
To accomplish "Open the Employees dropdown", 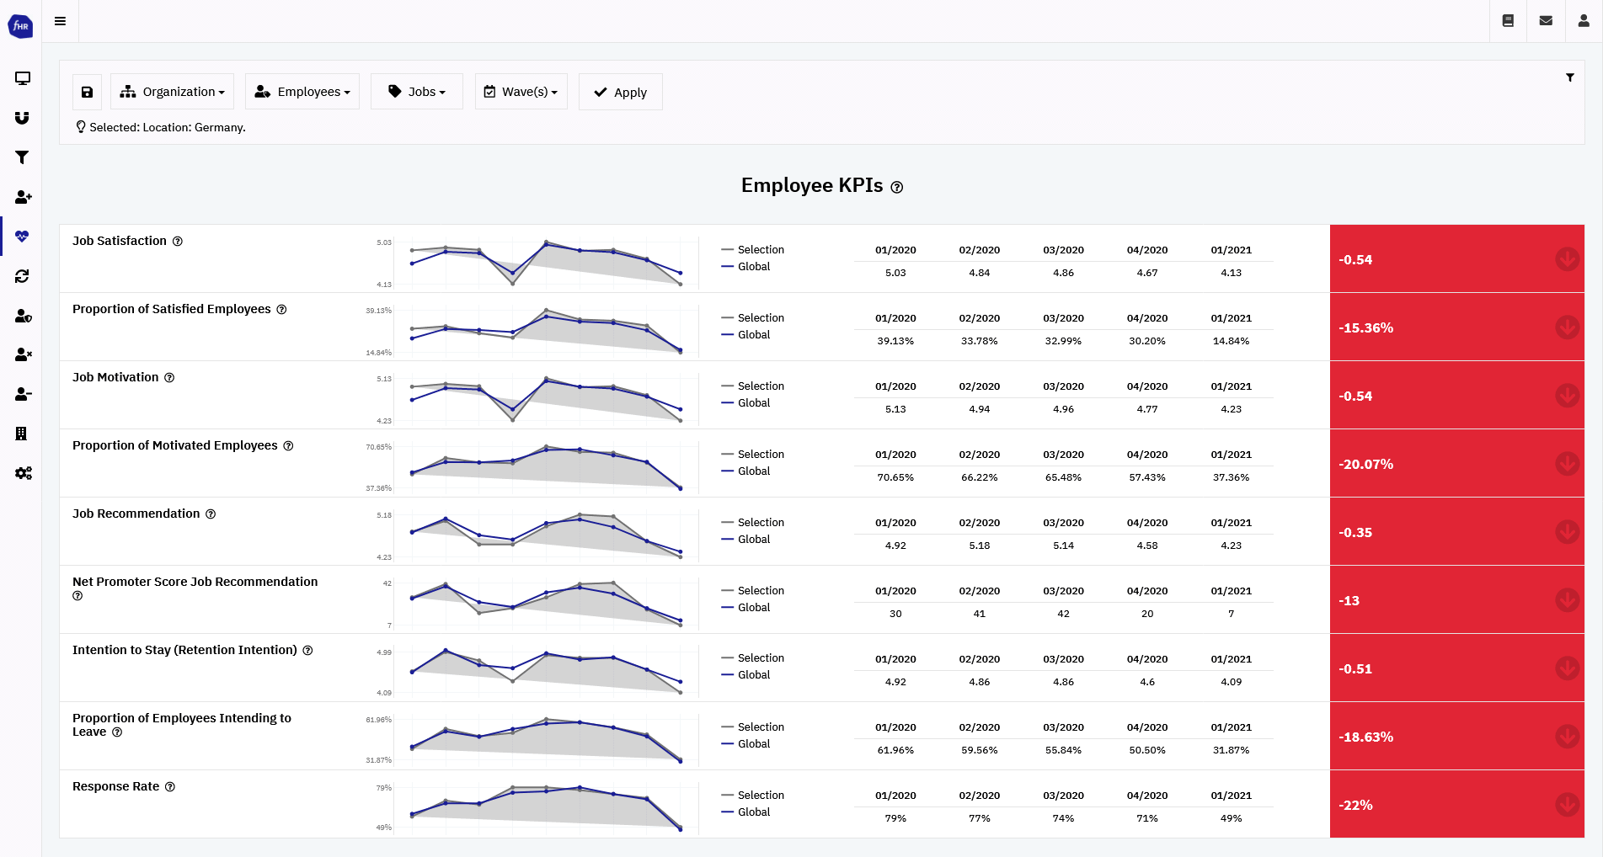I will pos(302,91).
